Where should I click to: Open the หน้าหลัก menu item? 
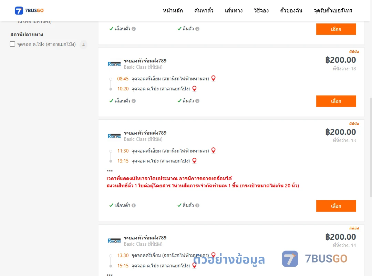pyautogui.click(x=173, y=10)
